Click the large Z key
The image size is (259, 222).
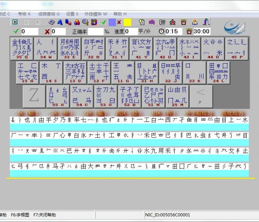(34, 97)
